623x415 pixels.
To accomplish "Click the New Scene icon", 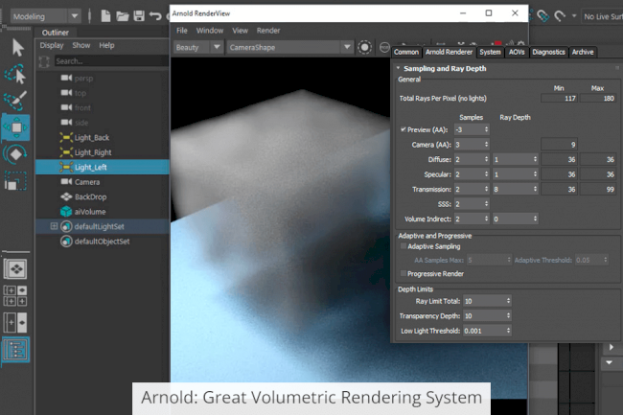I will [x=105, y=16].
